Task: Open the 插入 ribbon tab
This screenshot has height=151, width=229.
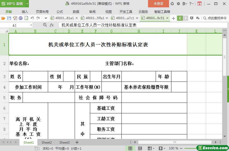Action: (x=25, y=12)
